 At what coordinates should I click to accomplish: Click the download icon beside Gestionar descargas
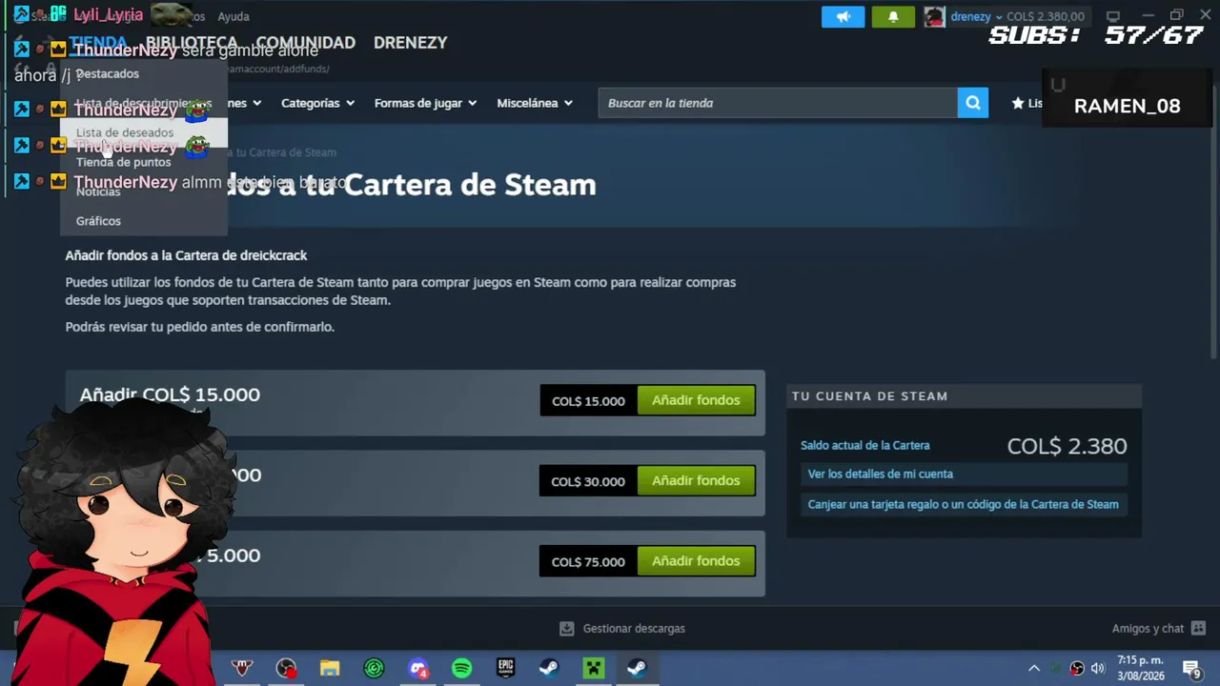[567, 628]
